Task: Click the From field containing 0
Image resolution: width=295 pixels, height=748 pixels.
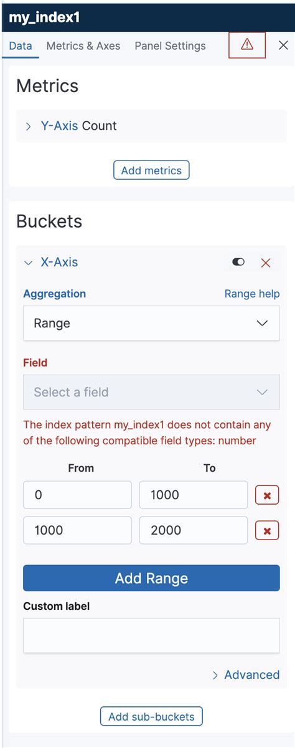Action: pyautogui.click(x=77, y=495)
